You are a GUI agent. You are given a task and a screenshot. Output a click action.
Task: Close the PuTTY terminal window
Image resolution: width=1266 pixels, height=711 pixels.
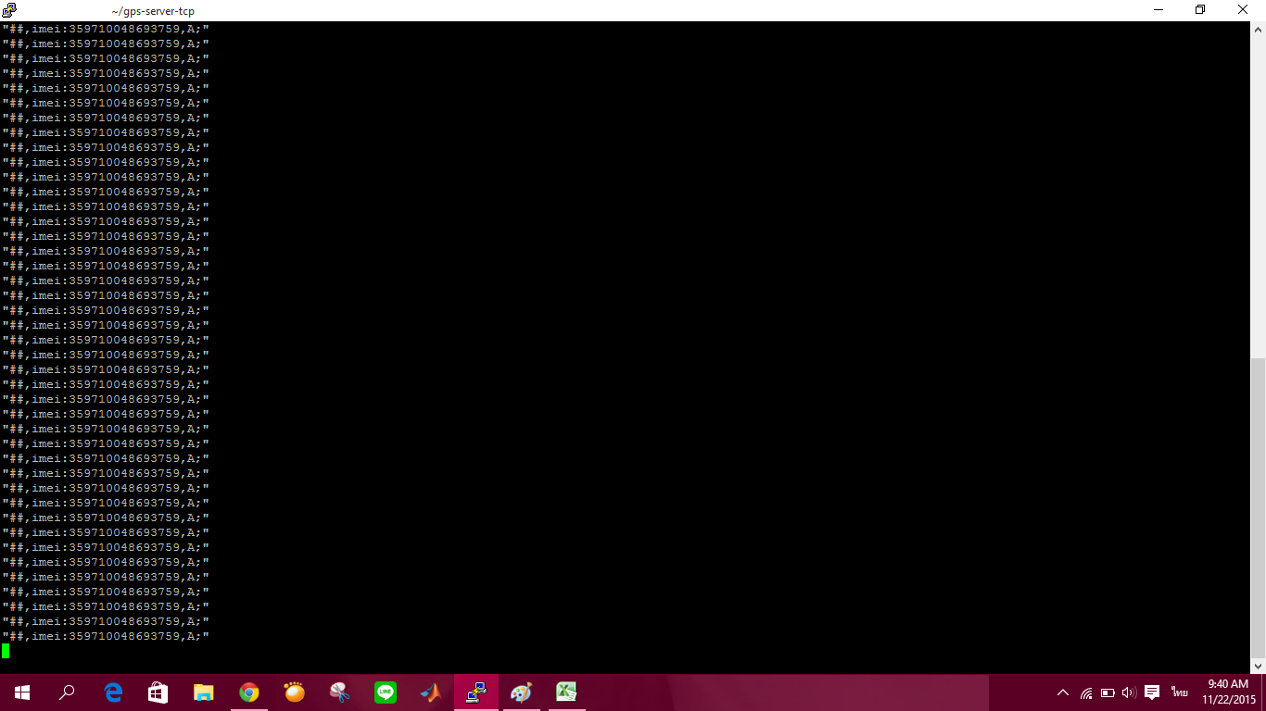pos(1244,10)
